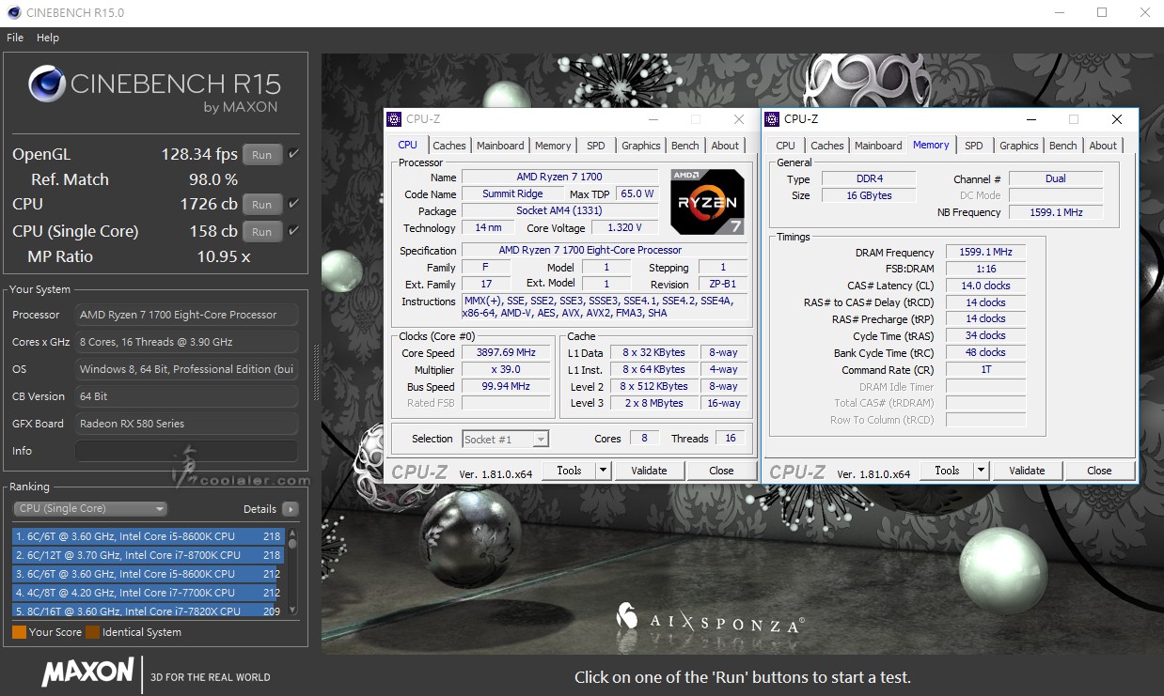
Task: Switch to SPD tab in the CPU-Z processor window
Action: click(x=596, y=146)
